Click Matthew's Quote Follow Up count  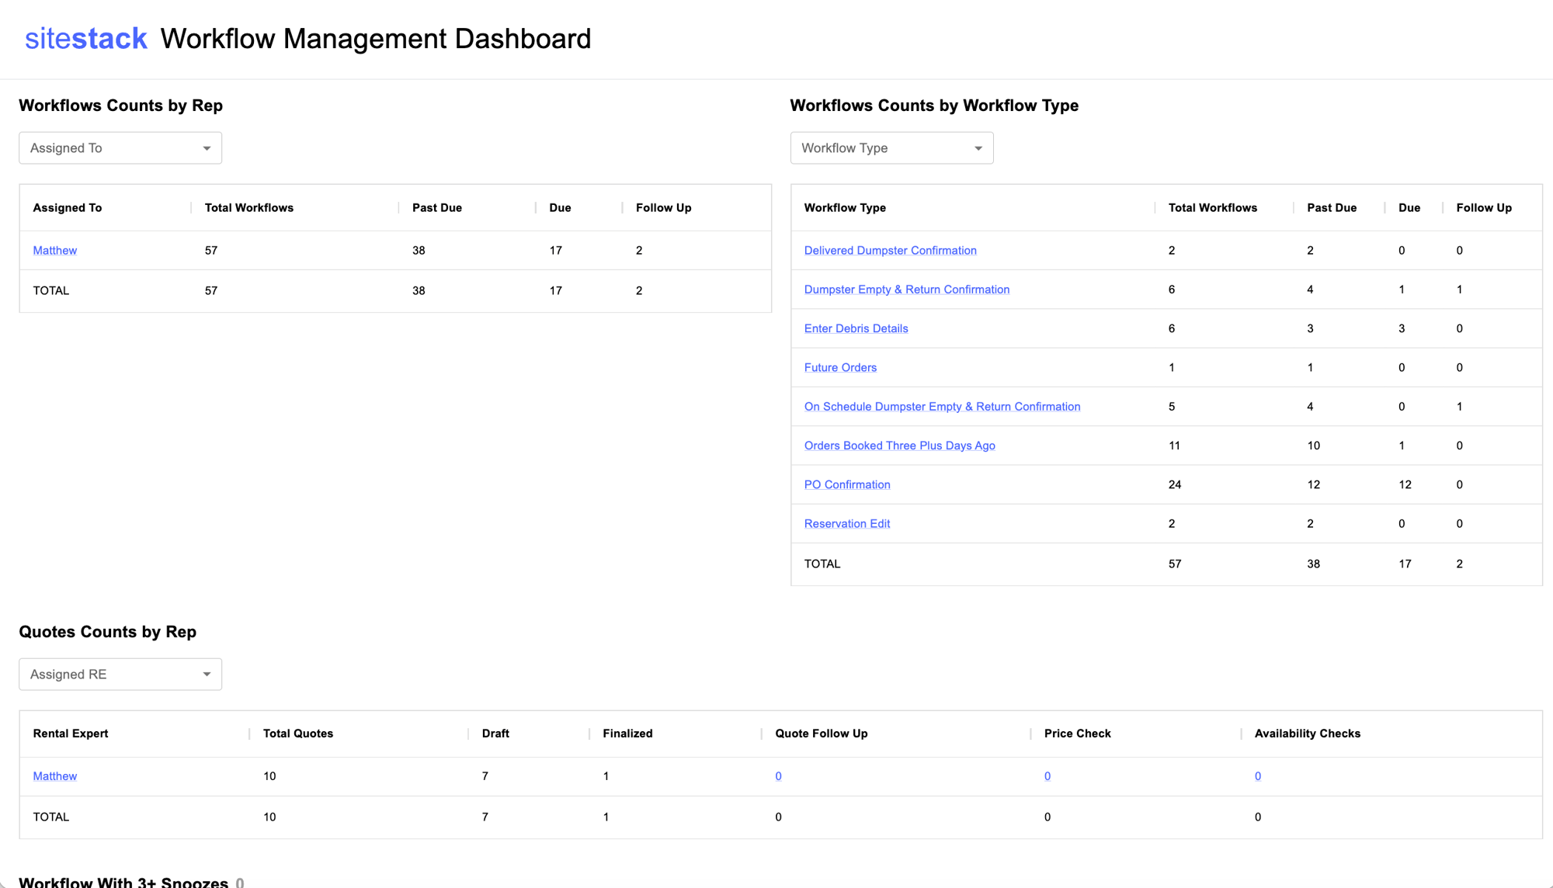click(778, 776)
